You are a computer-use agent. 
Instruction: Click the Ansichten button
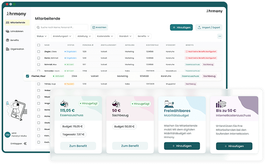99,27
